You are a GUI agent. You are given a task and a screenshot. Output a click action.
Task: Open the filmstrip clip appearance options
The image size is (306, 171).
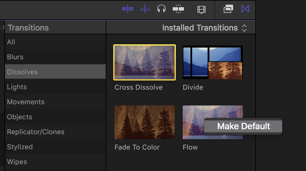[x=201, y=9]
